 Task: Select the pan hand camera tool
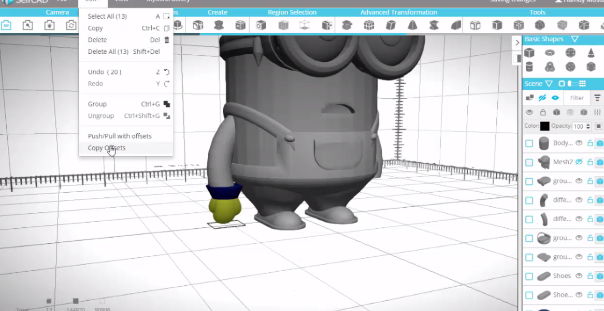pyautogui.click(x=49, y=25)
